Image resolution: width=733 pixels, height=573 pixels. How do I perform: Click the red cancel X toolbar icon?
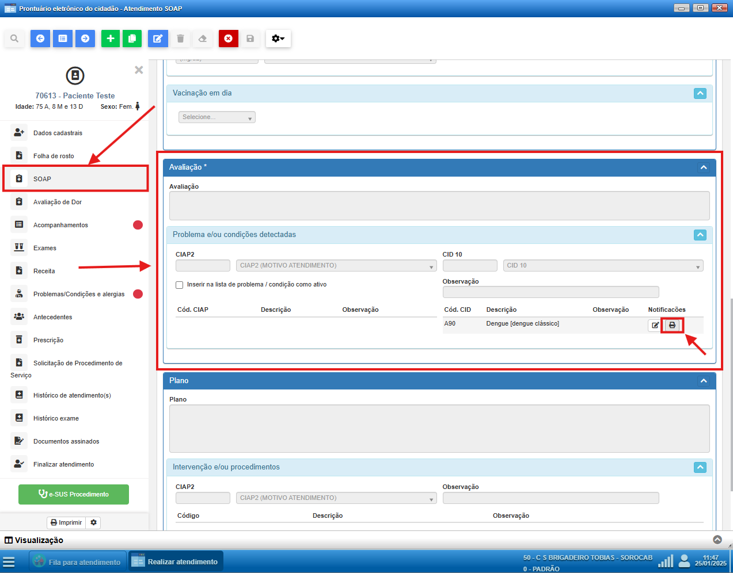tap(228, 39)
